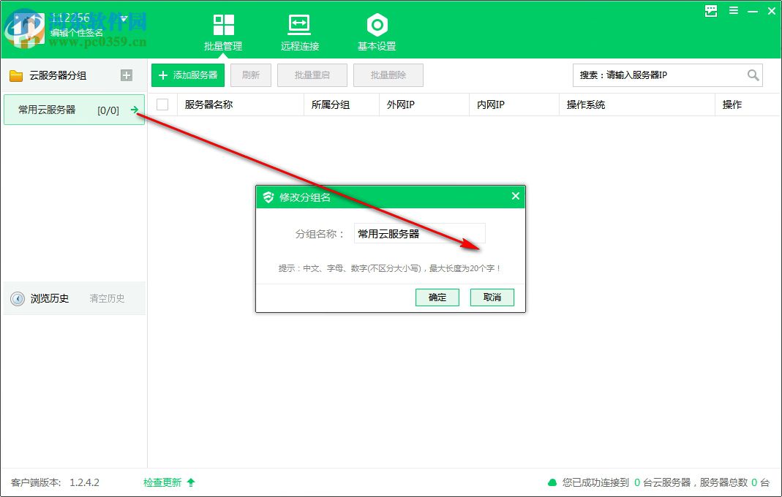Click the search magnifier icon
This screenshot has height=497, width=782.
[753, 75]
